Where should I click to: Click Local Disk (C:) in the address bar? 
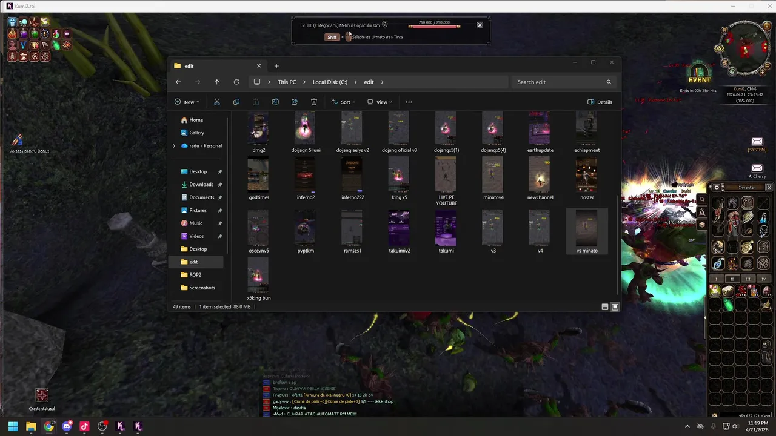[x=330, y=82]
